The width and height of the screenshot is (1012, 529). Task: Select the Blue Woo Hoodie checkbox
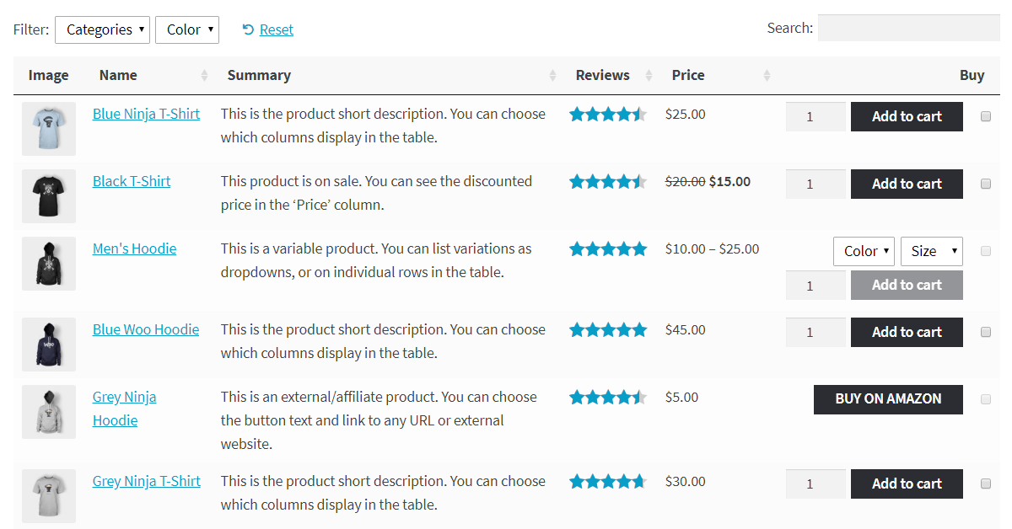tap(986, 333)
